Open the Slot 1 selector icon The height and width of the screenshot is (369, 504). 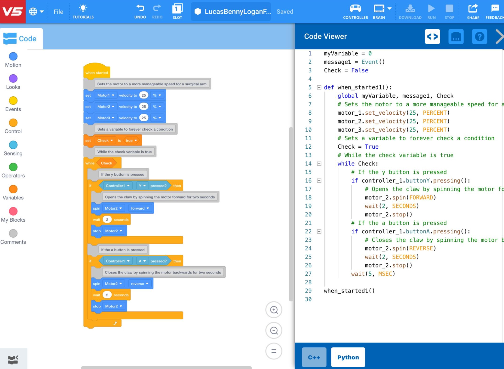coord(177,8)
